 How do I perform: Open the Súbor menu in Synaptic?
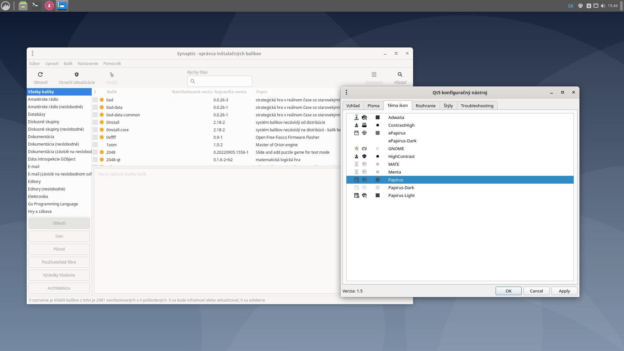pos(34,63)
